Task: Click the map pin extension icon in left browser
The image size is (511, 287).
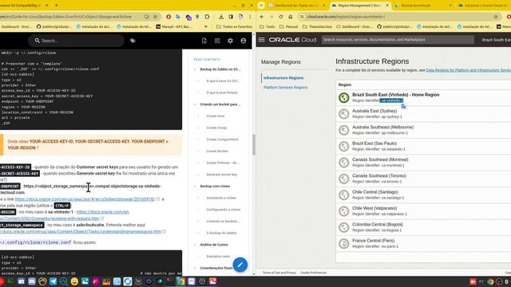Action: pyautogui.click(x=197, y=17)
